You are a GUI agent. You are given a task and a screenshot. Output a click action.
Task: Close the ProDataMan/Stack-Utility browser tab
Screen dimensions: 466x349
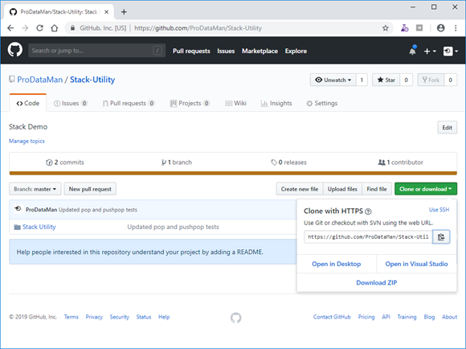pyautogui.click(x=107, y=12)
